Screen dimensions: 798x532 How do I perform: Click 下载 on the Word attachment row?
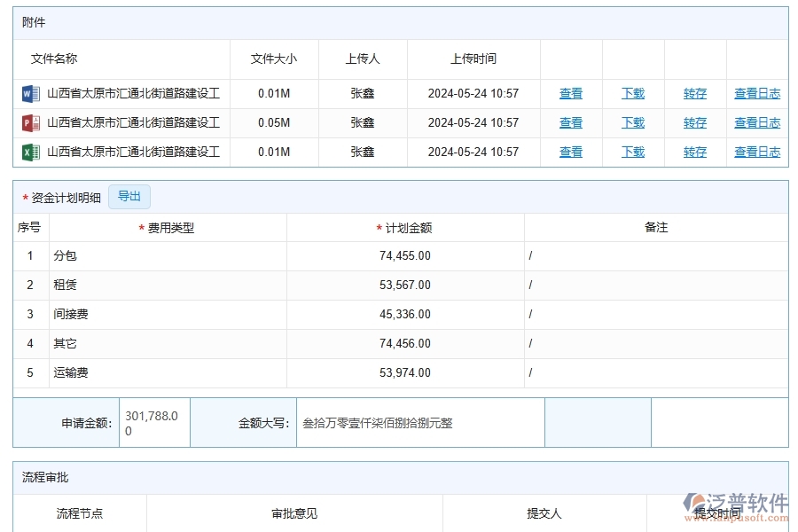(x=632, y=93)
